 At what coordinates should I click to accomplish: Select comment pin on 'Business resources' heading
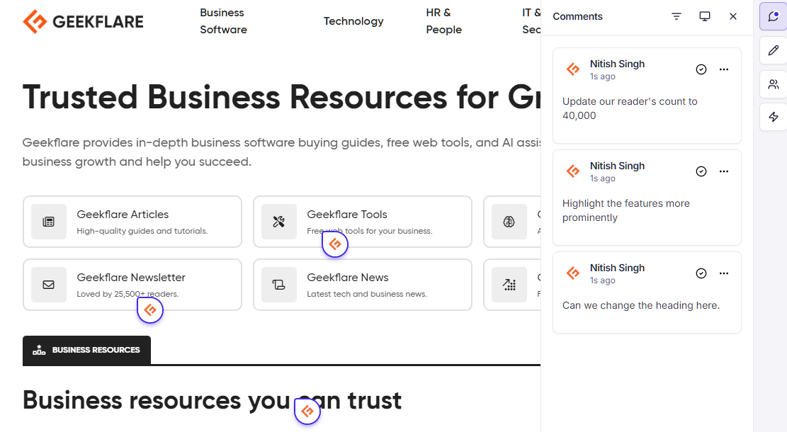click(307, 411)
